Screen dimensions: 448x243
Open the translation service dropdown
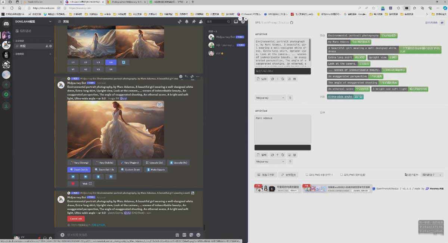pyautogui.click(x=432, y=175)
